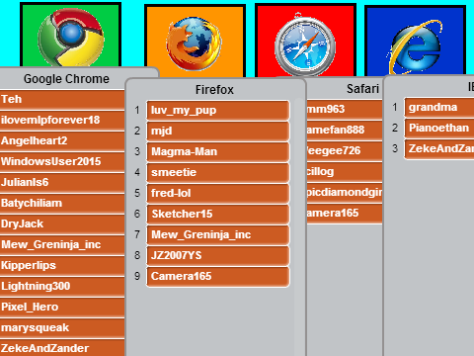Click the Firefox browser icon
The width and height of the screenshot is (474, 356).
pyautogui.click(x=194, y=44)
